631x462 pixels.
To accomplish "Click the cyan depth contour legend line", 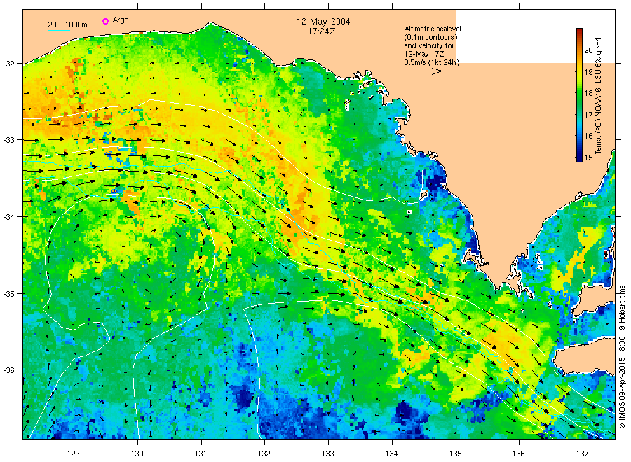I will (x=59, y=30).
